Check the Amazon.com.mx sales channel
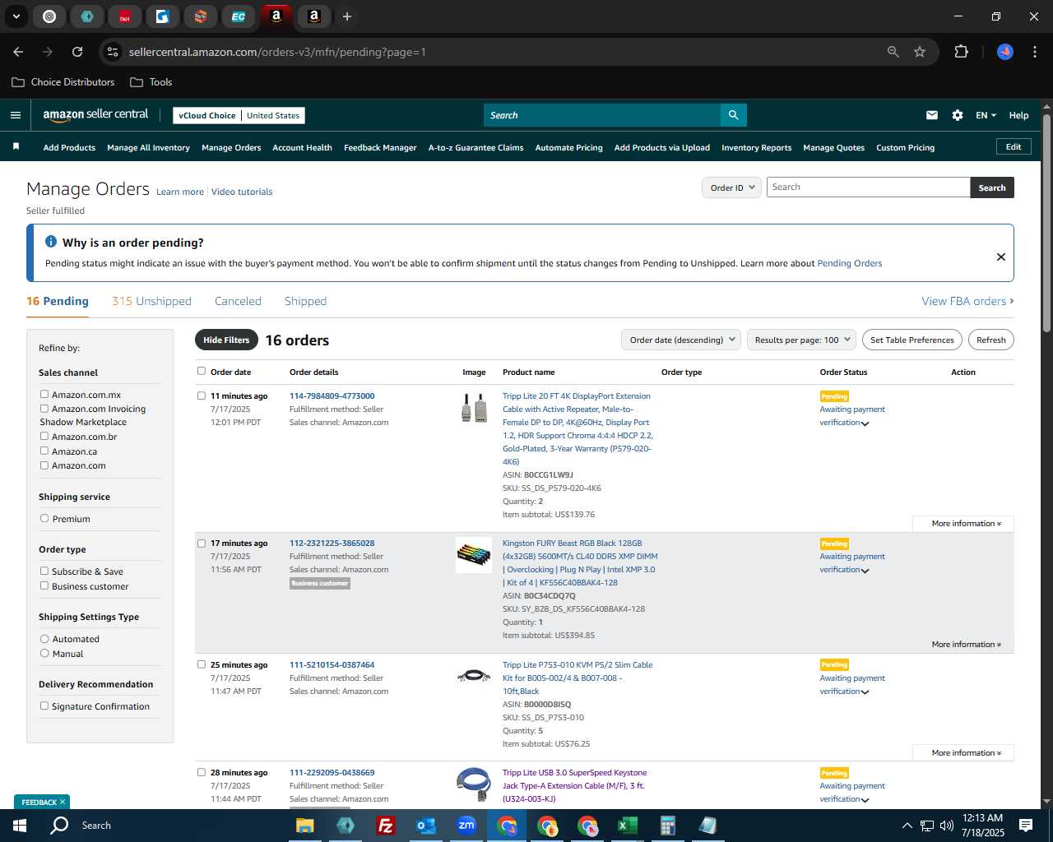Image resolution: width=1053 pixels, height=842 pixels. tap(44, 395)
